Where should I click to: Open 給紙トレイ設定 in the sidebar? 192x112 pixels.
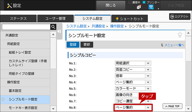25,52
